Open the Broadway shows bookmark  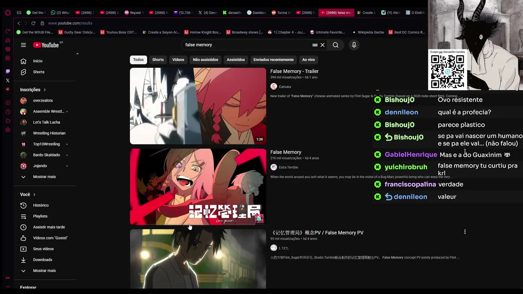click(245, 32)
